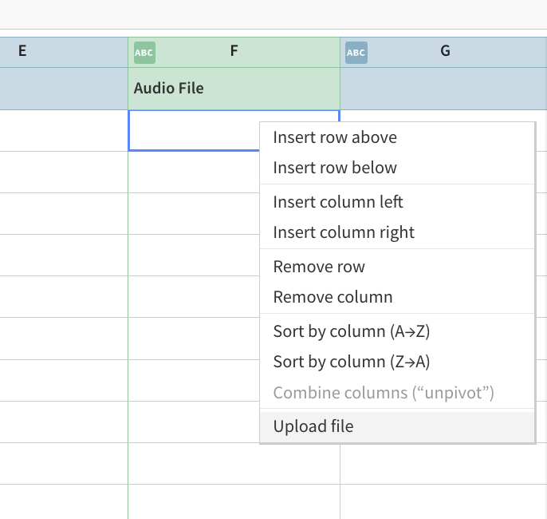Screen dimensions: 547x519
Task: Click the blue-outlined selected cell under Audio File
Action: (193, 130)
